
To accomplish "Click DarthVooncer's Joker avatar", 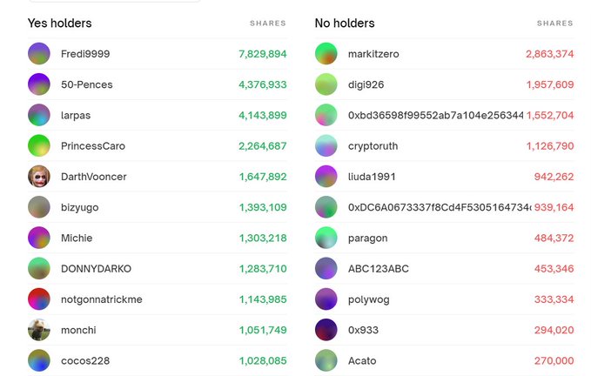I will coord(39,177).
